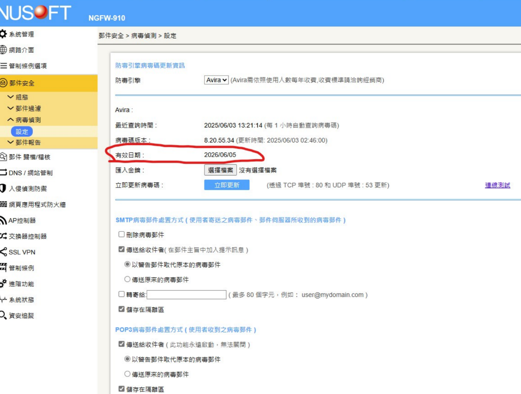The height and width of the screenshot is (394, 521).
Task: Enable the SMTP 刪除病毒郵件 checkbox
Action: 122,235
